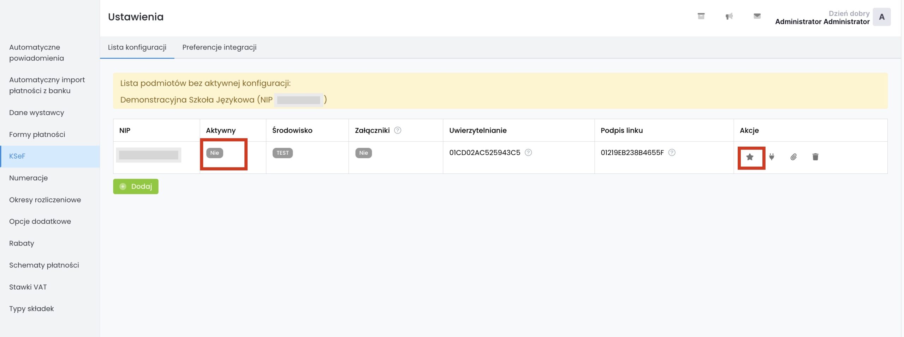Click help icon beside Podpis linku value

(x=672, y=153)
